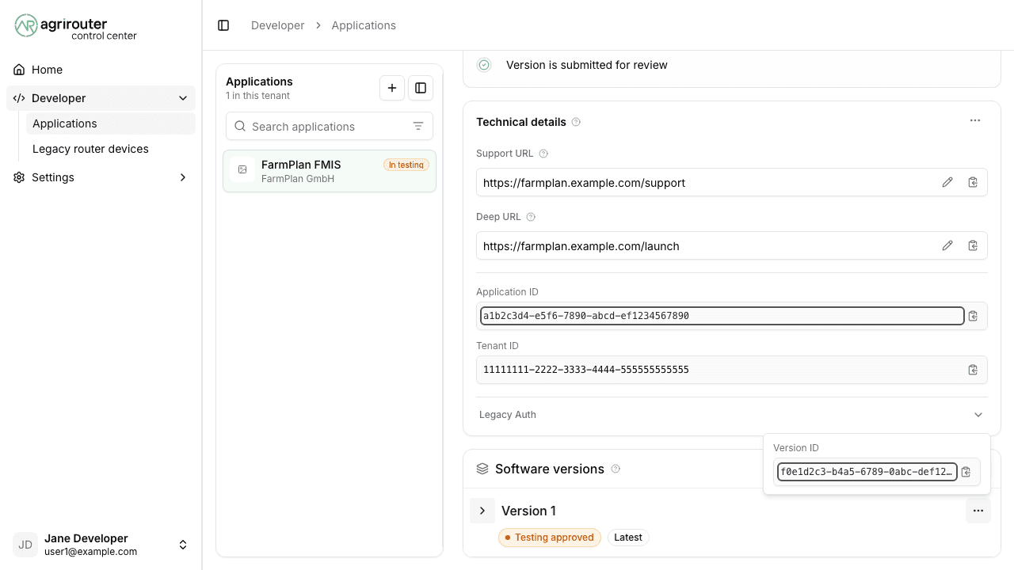Click the submitted for review check icon
This screenshot has height=570, width=1014.
tap(484, 65)
